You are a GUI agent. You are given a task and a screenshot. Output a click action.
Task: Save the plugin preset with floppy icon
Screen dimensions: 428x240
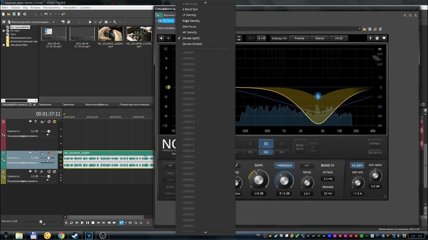click(x=370, y=29)
